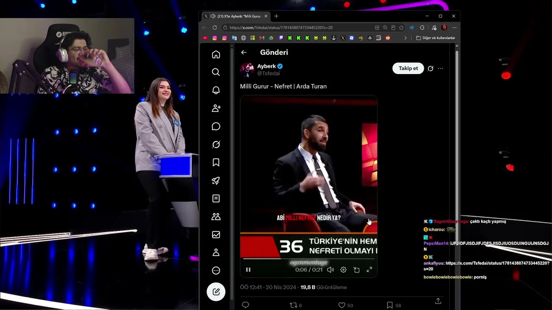The width and height of the screenshot is (552, 310).
Task: Open the follow-people icon in X sidebar
Action: click(216, 108)
